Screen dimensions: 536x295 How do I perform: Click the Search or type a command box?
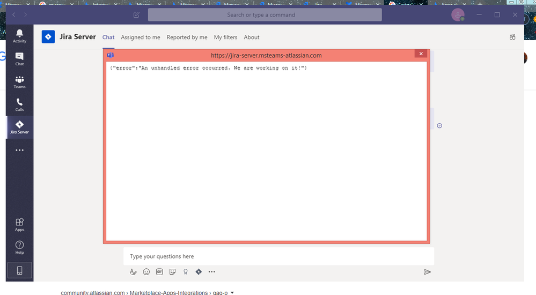coord(265,14)
